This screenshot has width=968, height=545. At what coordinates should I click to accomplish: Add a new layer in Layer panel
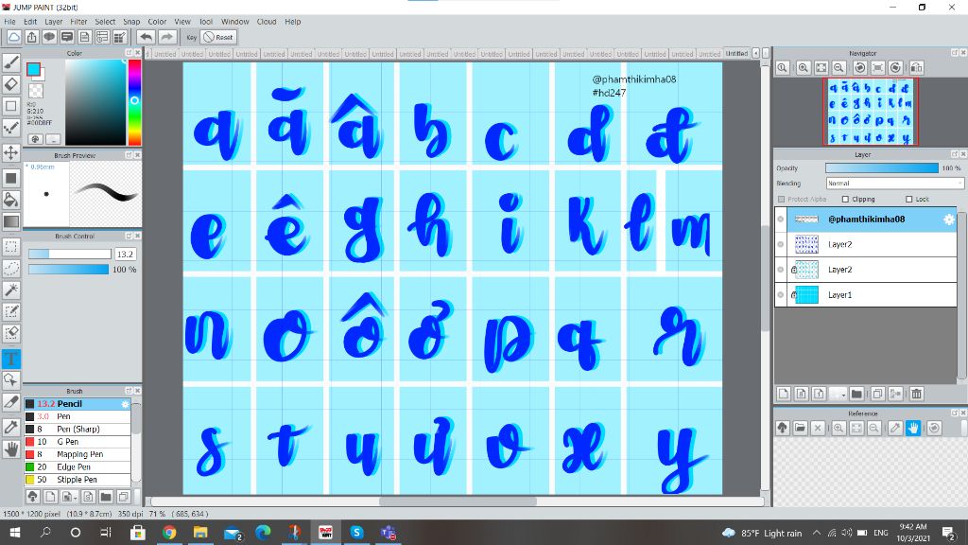coord(784,394)
